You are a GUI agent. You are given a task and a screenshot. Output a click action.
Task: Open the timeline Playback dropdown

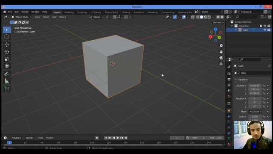pos(17,138)
